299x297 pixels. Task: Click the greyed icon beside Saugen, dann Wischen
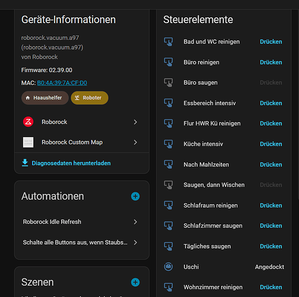tap(168, 185)
